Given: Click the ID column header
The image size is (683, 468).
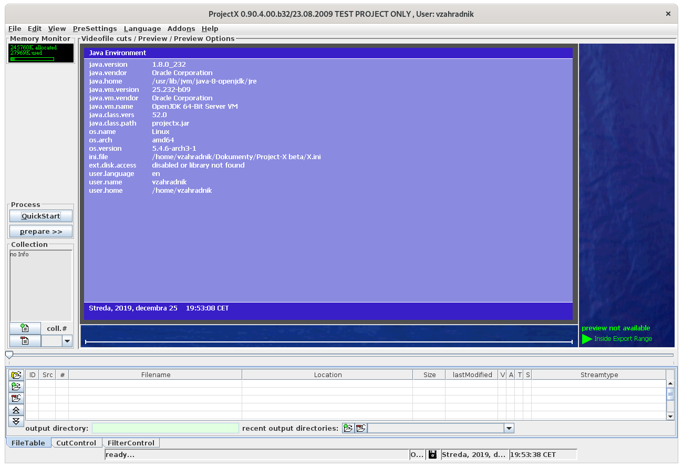Looking at the screenshot, I should (x=33, y=375).
